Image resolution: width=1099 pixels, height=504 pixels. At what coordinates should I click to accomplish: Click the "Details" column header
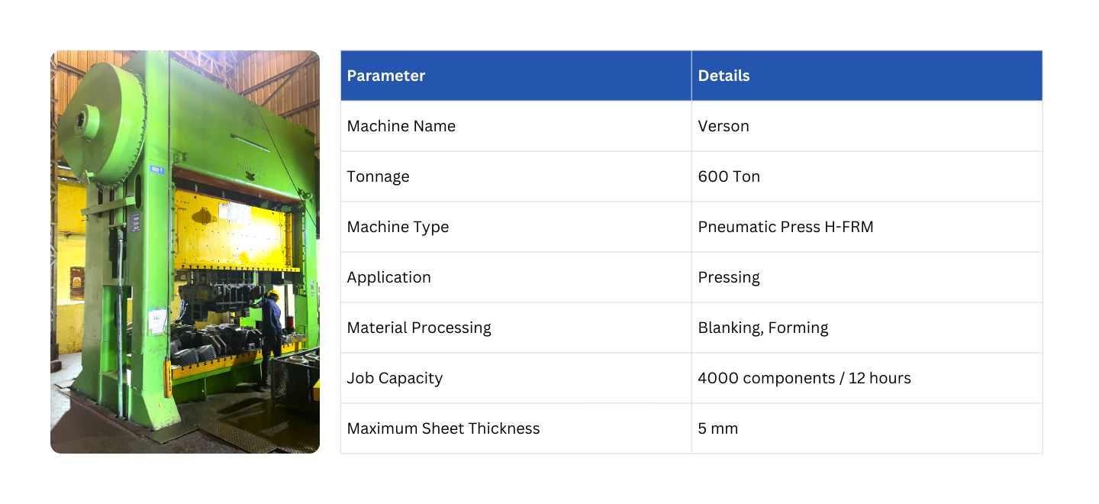[x=724, y=76]
